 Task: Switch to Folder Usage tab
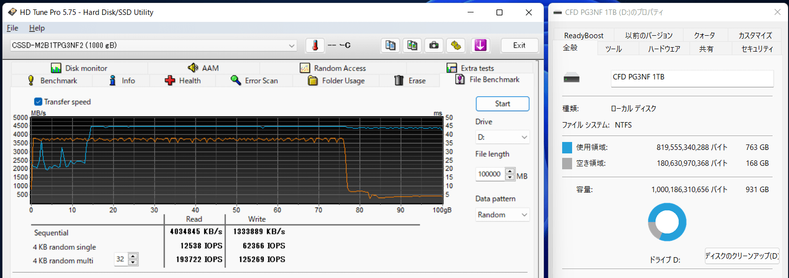tap(336, 80)
